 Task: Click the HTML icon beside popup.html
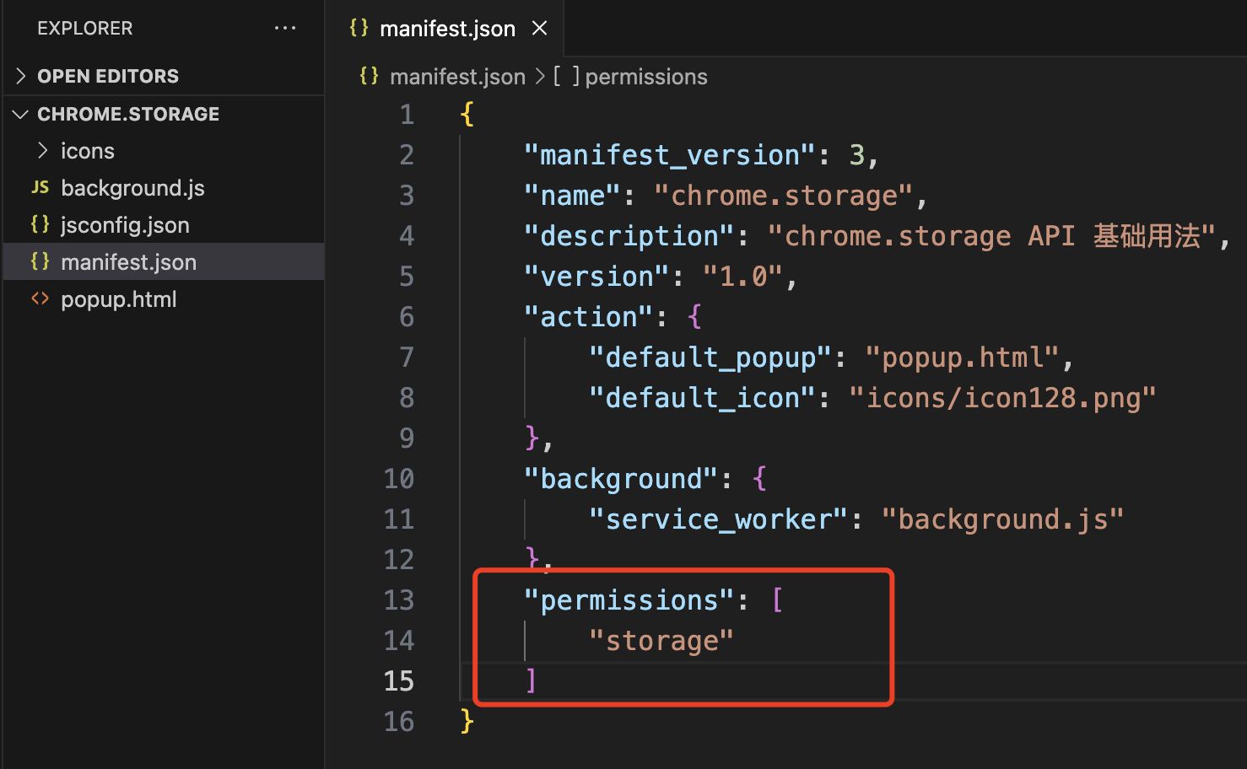point(40,298)
